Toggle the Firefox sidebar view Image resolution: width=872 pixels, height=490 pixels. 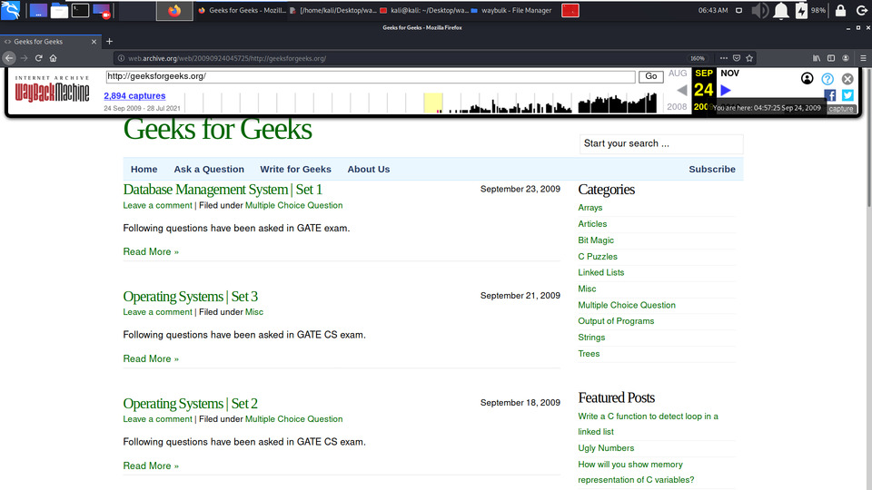point(831,58)
